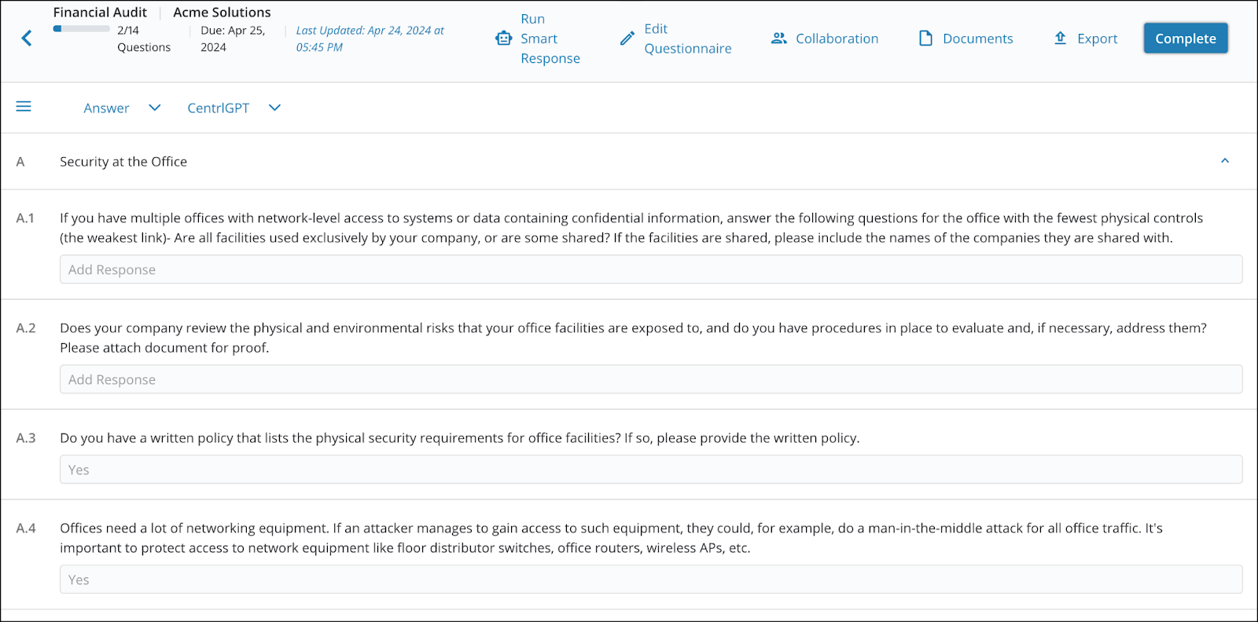Click the Complete button
1258x622 pixels.
click(x=1186, y=38)
